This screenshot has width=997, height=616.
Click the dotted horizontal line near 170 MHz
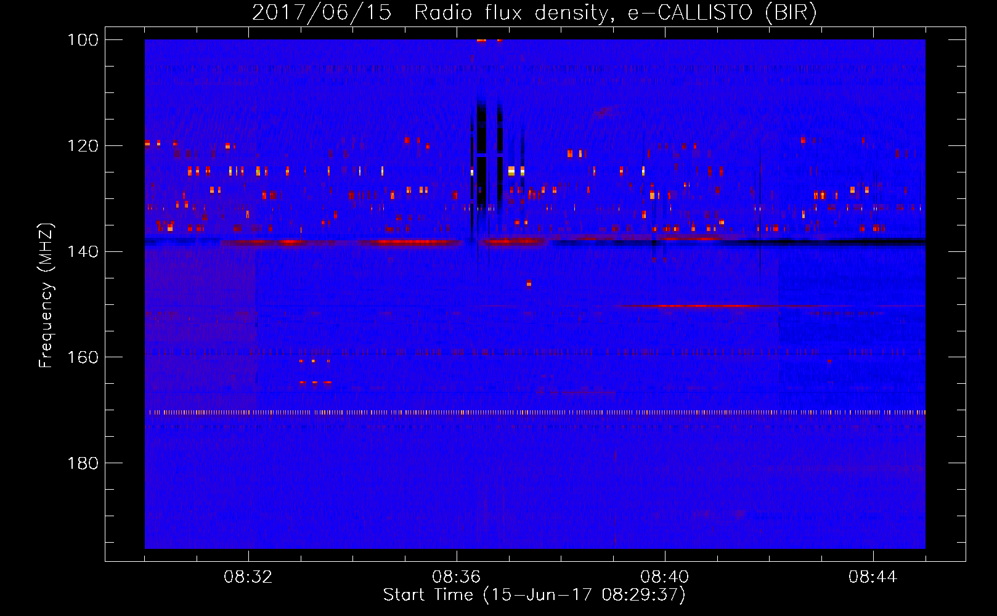pyautogui.click(x=535, y=412)
